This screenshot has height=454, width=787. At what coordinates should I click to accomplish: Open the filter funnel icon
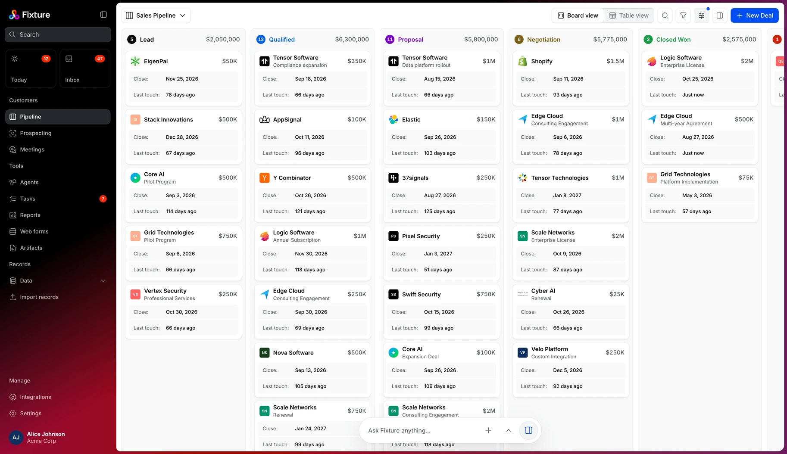click(683, 16)
